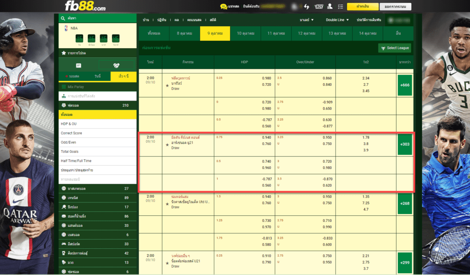470x275 pixels.
Task: Click the Select League button
Action: (x=394, y=48)
